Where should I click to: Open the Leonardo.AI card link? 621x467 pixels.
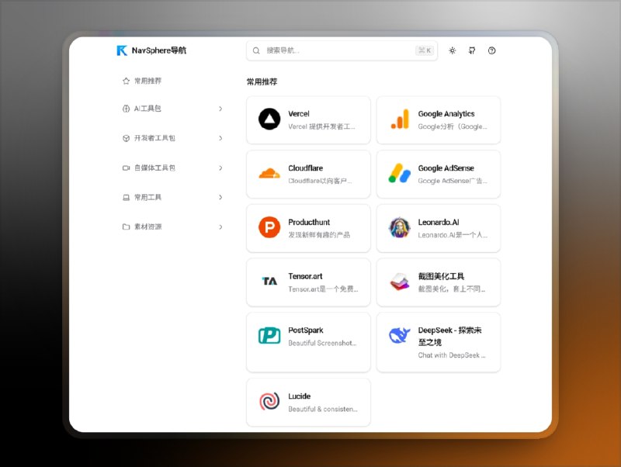[438, 228]
